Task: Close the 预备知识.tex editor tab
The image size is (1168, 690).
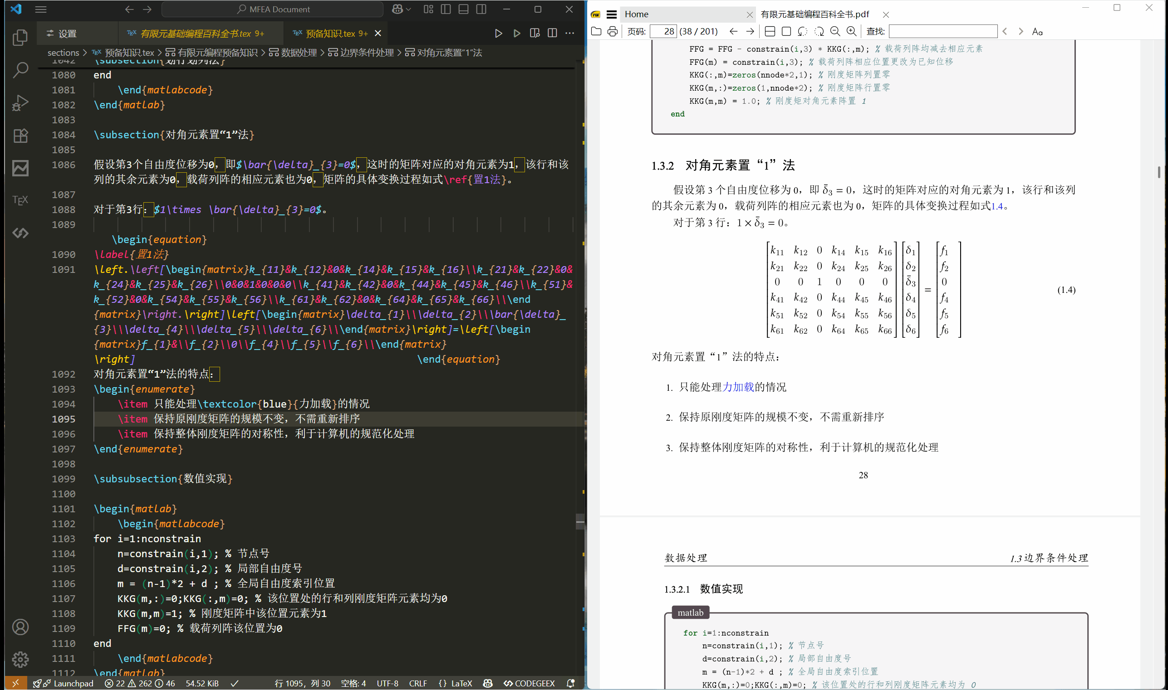Action: coord(378,34)
